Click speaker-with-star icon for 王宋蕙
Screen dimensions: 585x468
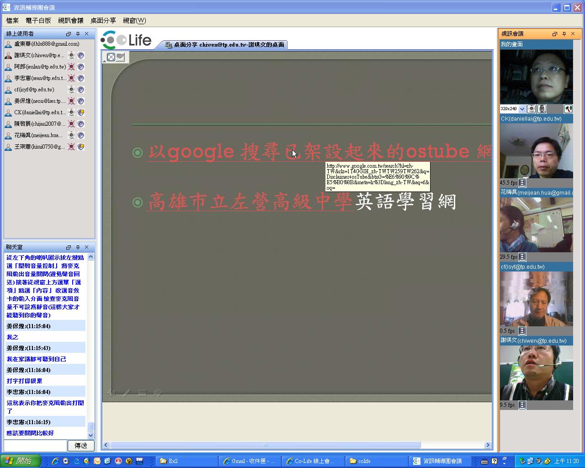coord(81,147)
